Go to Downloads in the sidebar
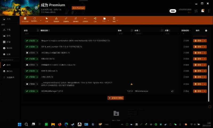Screen dimensions: 213x128 (9, 30)
